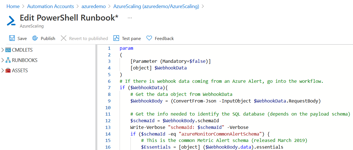
Task: Click the Publish globe icon
Action: coord(35,38)
